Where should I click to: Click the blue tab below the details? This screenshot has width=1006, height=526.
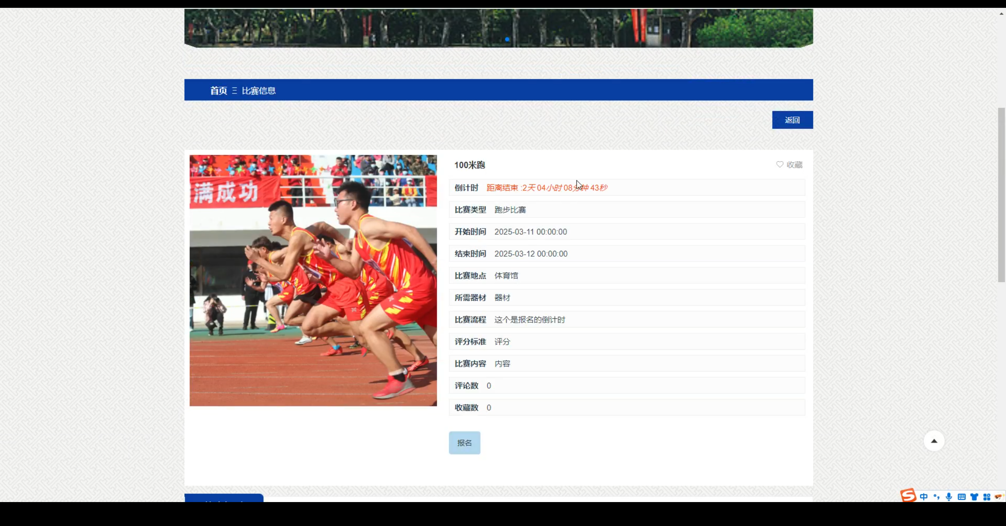(x=224, y=498)
